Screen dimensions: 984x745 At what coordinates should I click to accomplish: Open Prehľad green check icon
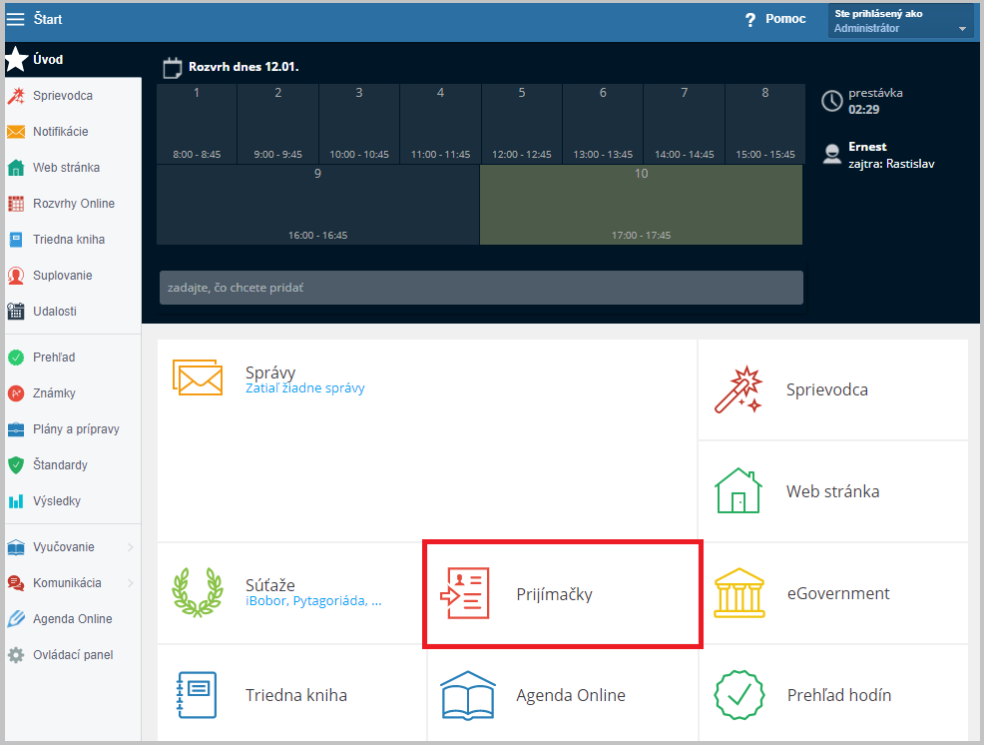[x=16, y=358]
